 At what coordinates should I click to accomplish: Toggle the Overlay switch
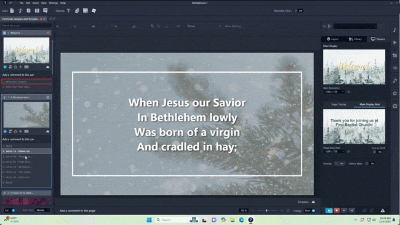tap(339, 163)
